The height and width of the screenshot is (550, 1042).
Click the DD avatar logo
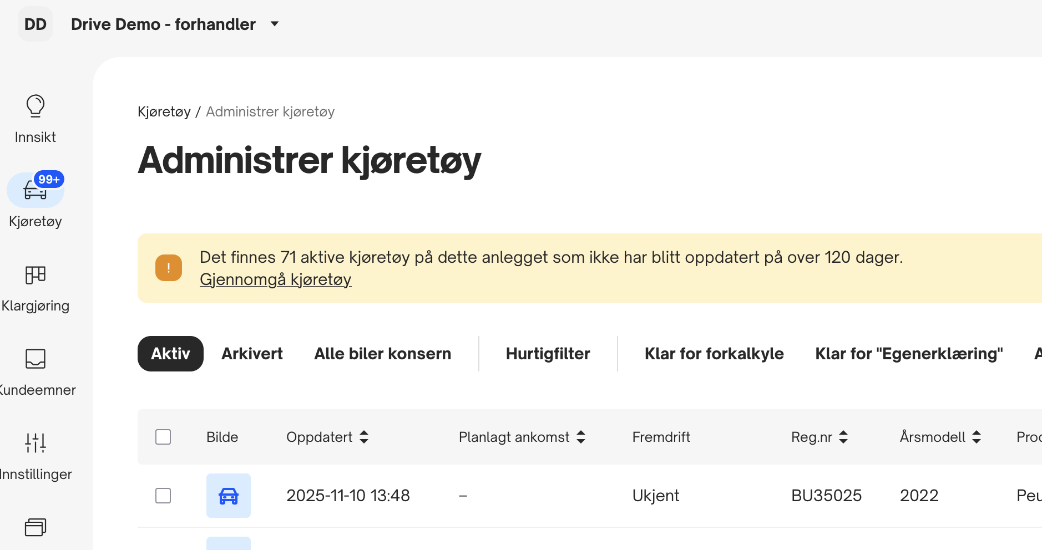36,24
